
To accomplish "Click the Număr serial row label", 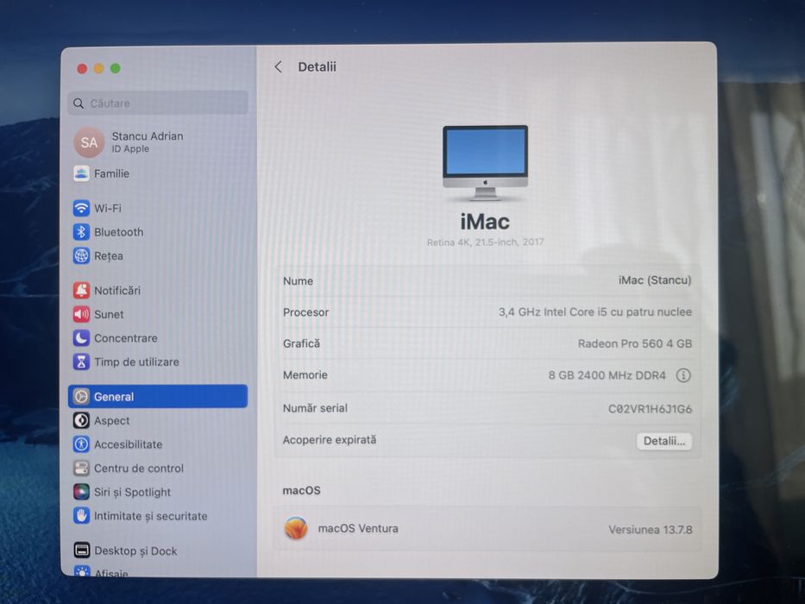I will click(315, 408).
